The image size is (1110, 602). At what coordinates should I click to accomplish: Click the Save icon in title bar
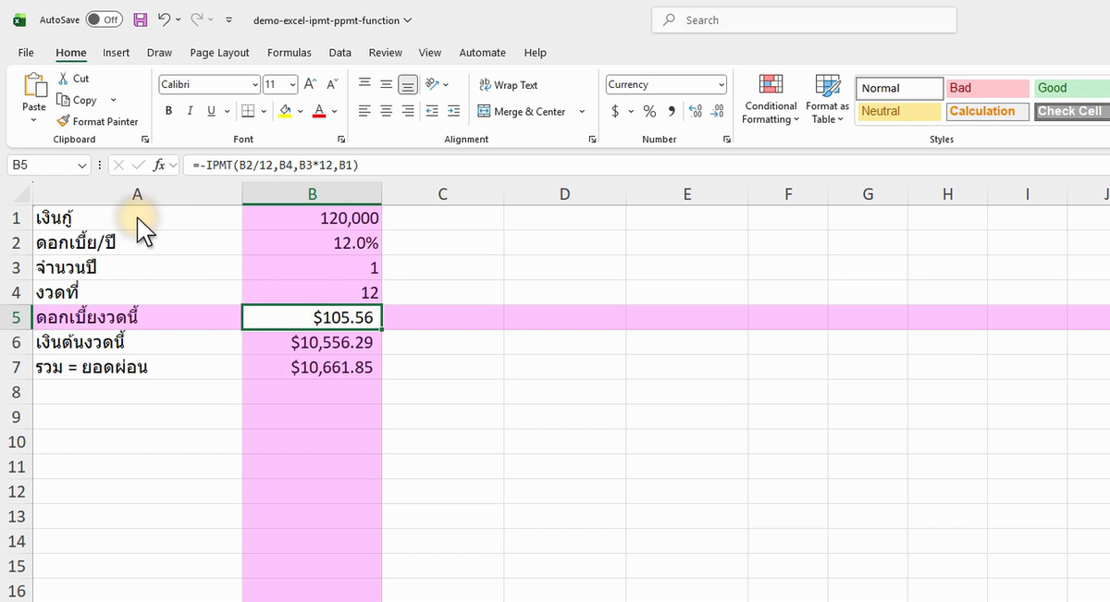[x=141, y=19]
